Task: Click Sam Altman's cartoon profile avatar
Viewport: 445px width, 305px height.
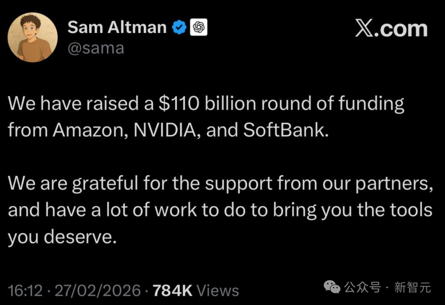Action: (x=33, y=37)
